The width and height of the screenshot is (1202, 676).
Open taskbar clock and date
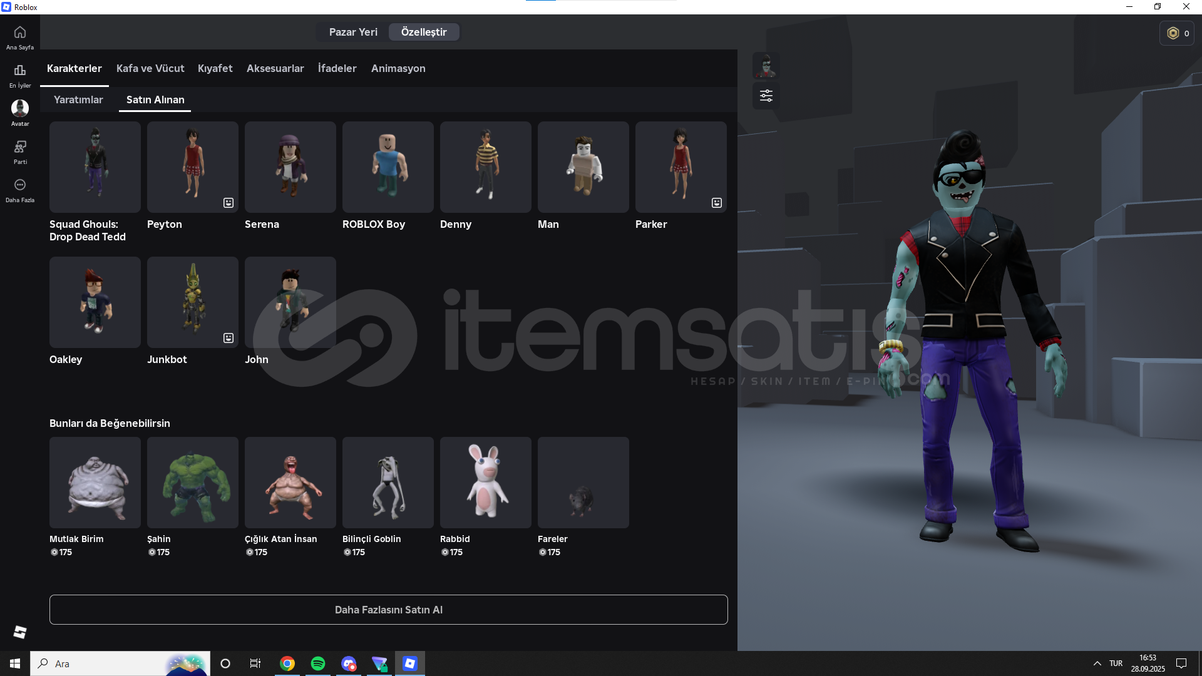(x=1148, y=663)
